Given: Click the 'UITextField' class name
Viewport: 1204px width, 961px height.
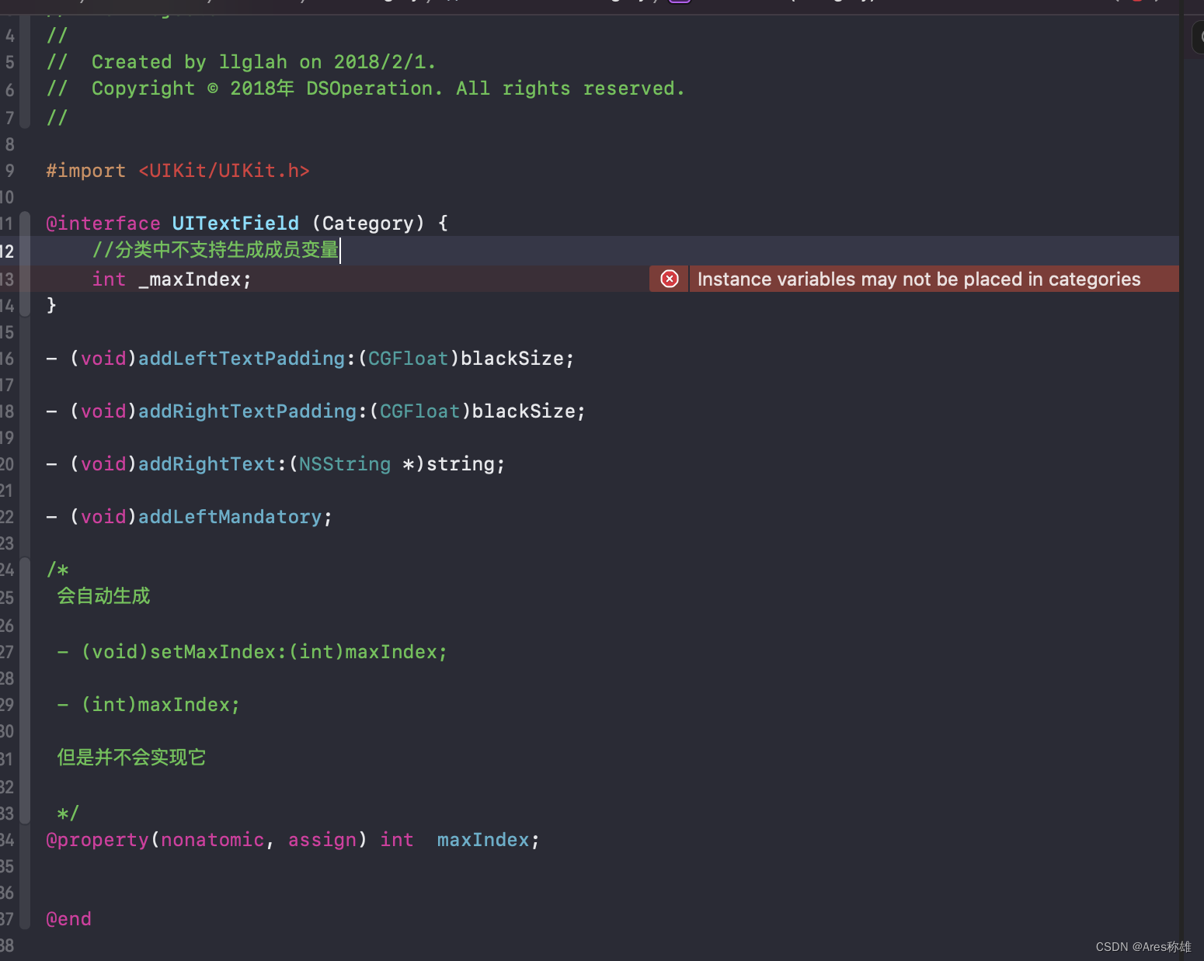Looking at the screenshot, I should 235,223.
